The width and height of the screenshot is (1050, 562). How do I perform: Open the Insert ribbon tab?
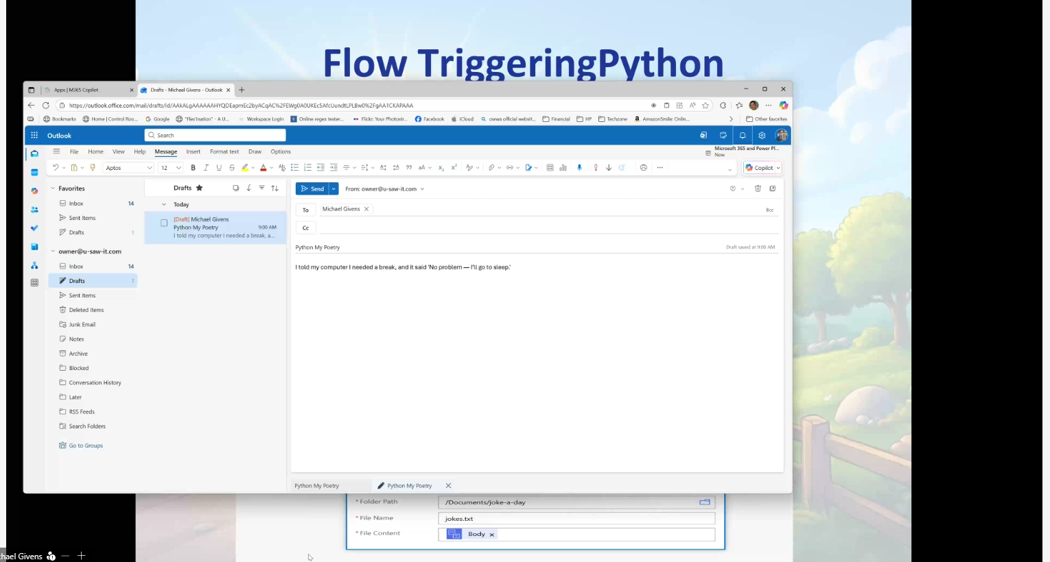tap(194, 151)
